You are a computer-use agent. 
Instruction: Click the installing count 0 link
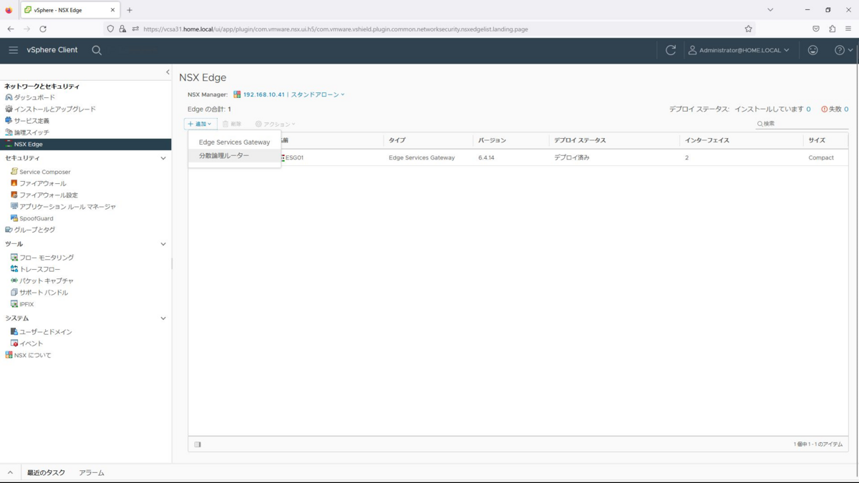[809, 109]
